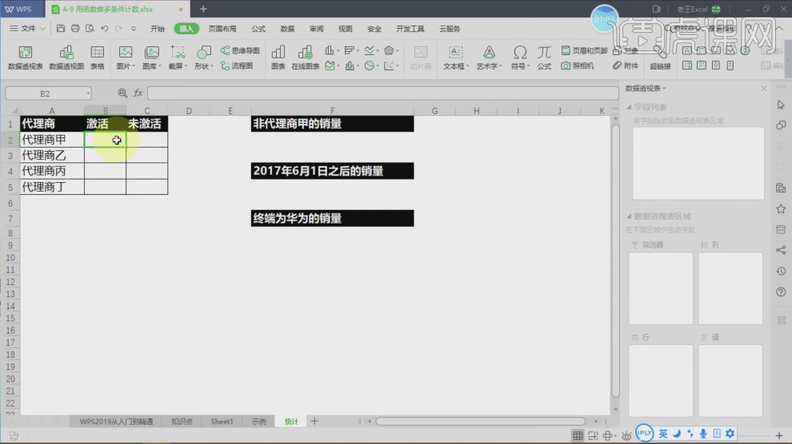792x444 pixels.
Task: Collapse the 数据透视表区域 section
Action: pos(629,216)
